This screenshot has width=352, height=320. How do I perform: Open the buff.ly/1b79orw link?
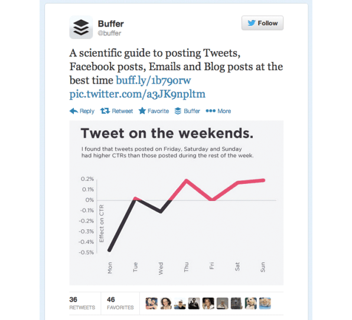(x=154, y=80)
